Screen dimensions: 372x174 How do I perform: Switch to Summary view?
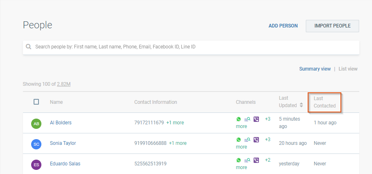pyautogui.click(x=315, y=69)
